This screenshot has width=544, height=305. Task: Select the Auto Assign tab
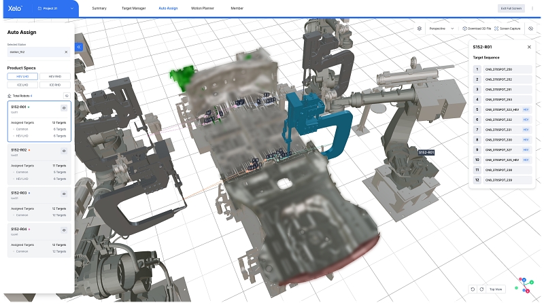pos(168,8)
